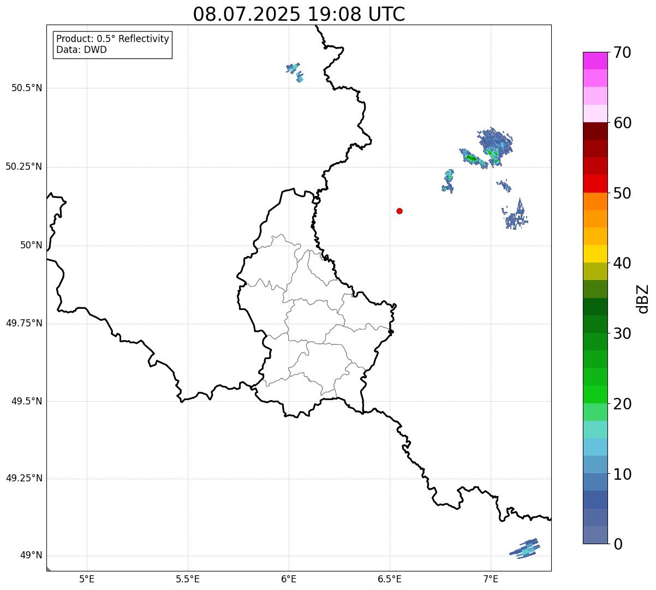Image resolution: width=656 pixels, height=590 pixels.
Task: Click the title 08.07.2025 19:08 UTC
Action: [x=299, y=14]
